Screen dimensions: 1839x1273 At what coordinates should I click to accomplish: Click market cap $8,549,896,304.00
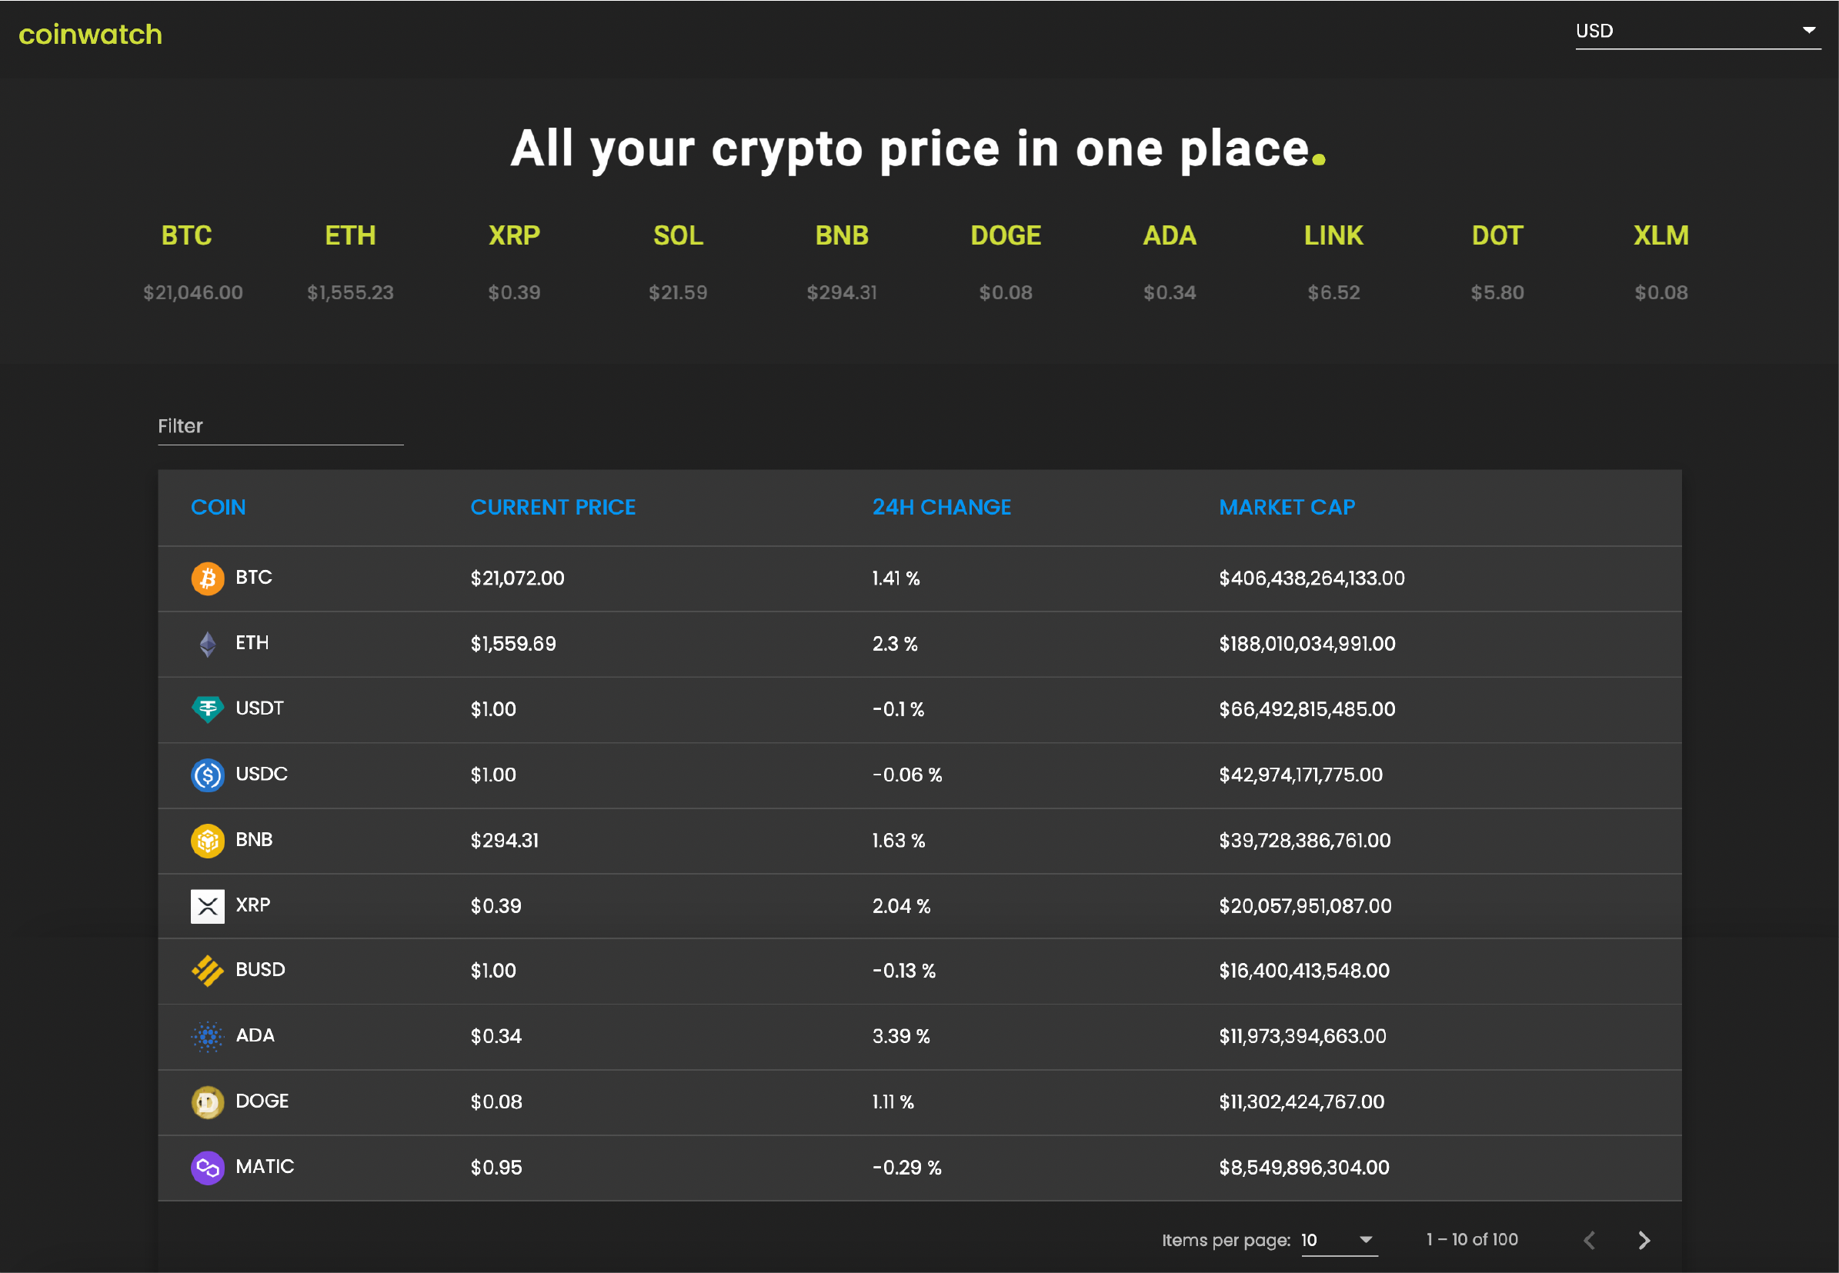[1303, 1168]
